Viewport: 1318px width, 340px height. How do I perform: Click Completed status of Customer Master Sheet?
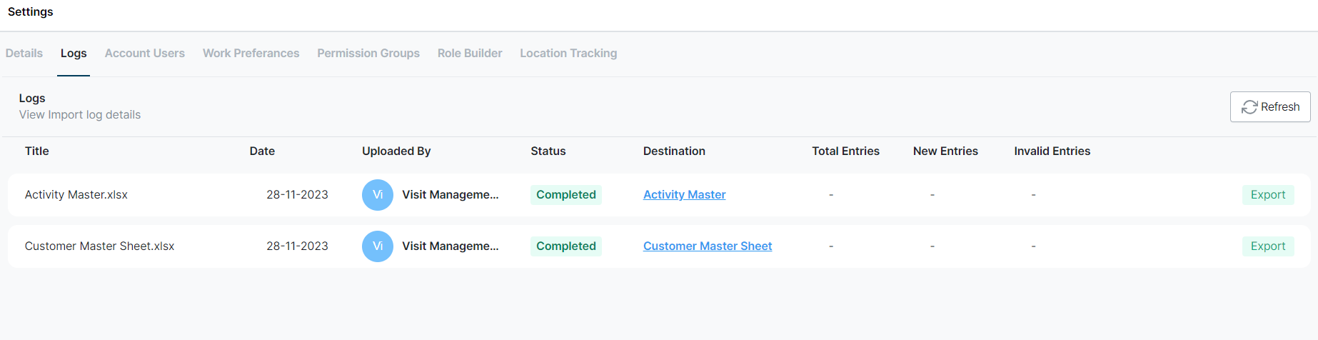(x=565, y=246)
